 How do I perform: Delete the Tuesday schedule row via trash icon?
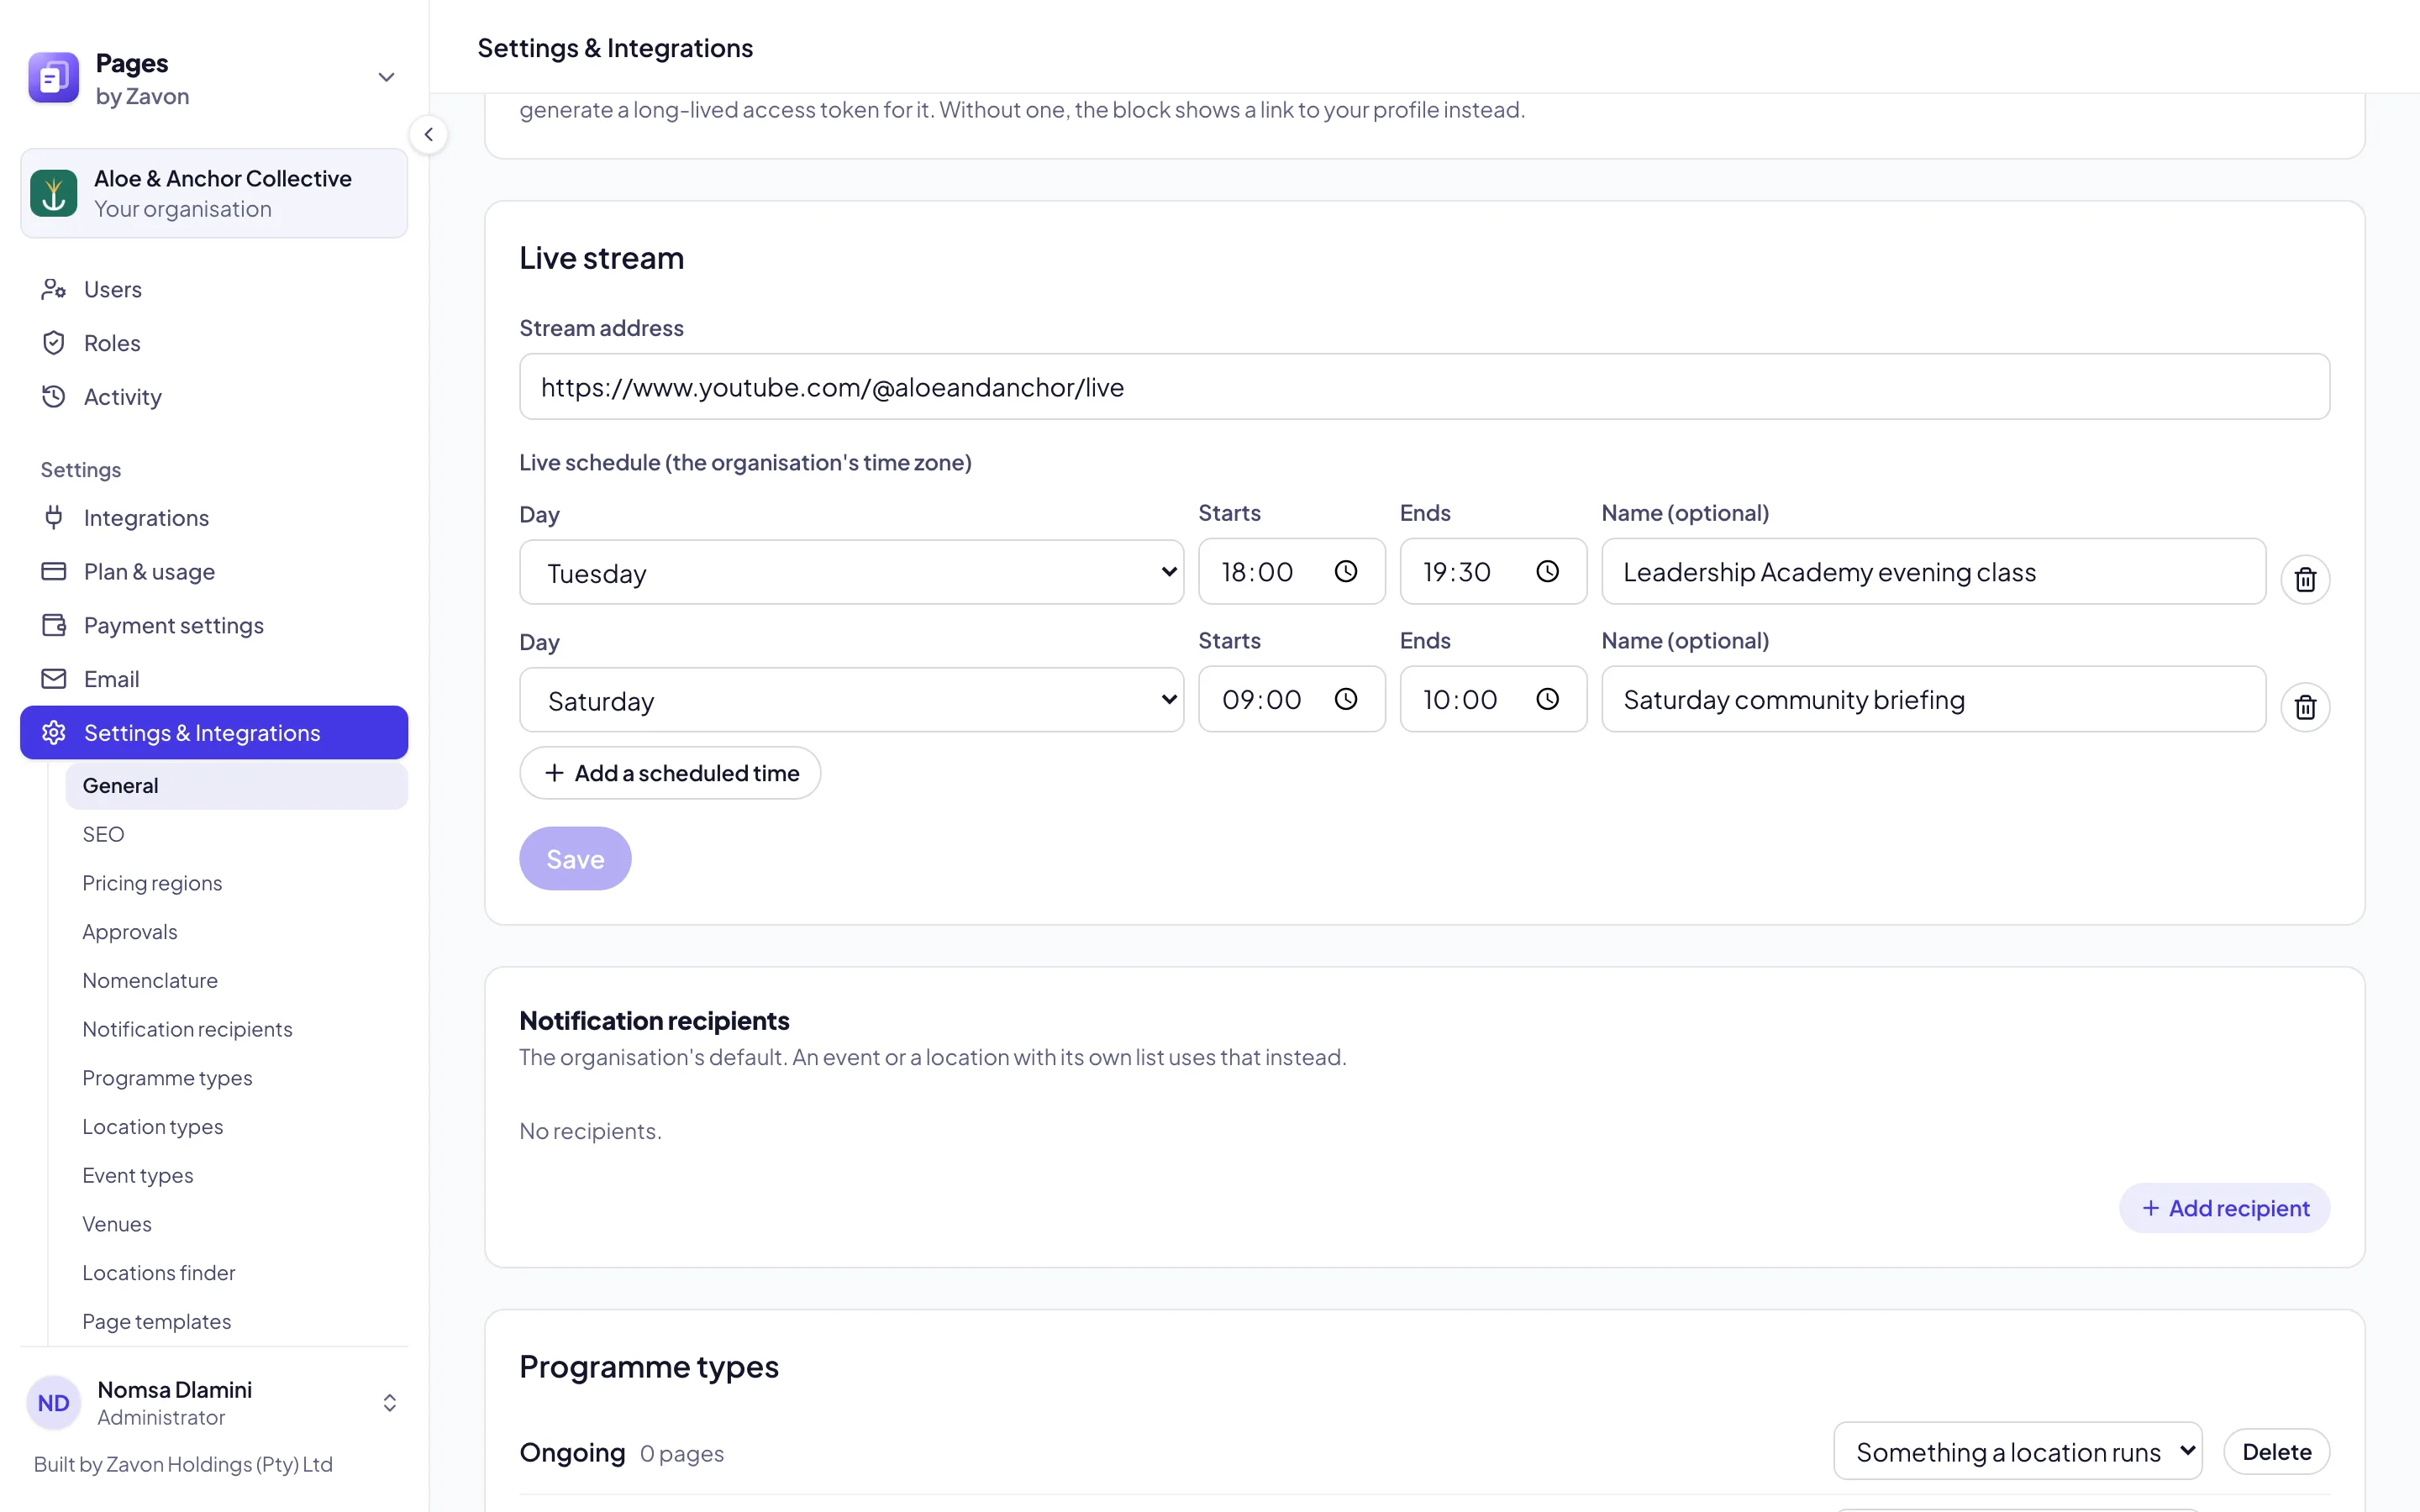(x=2305, y=579)
